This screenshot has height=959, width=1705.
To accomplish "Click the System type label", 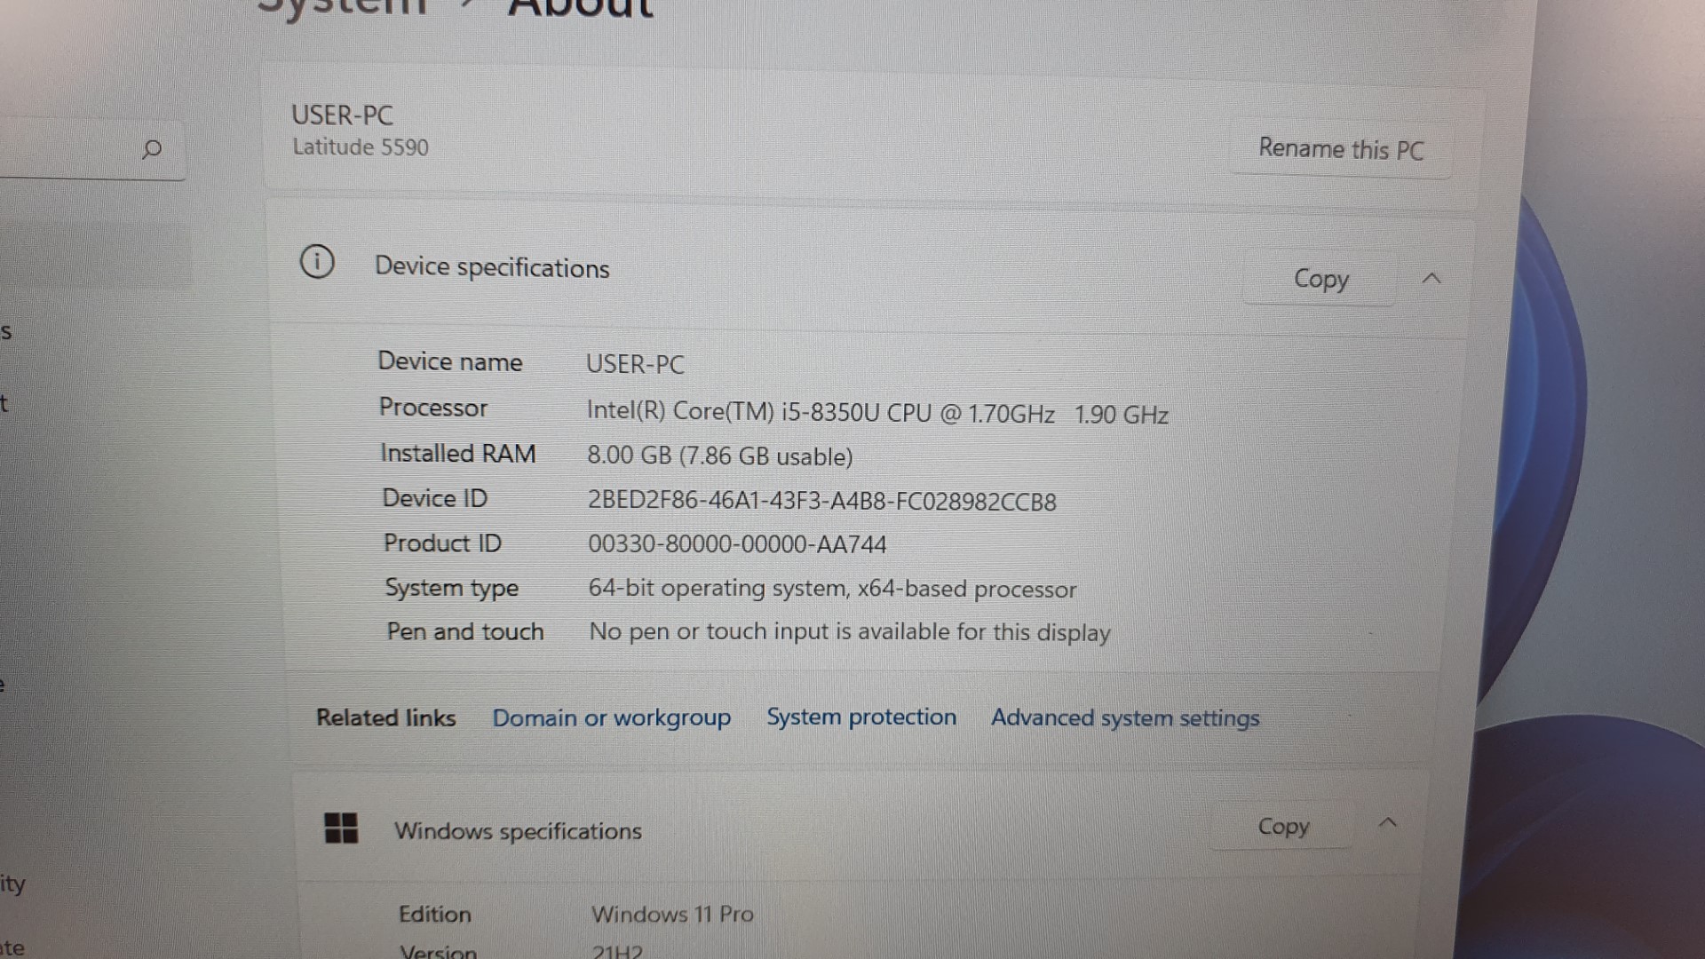I will [452, 588].
